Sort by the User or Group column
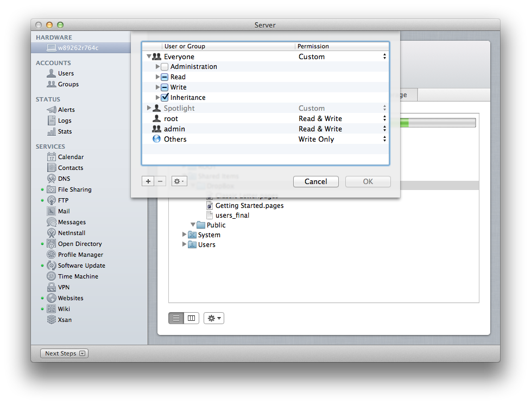The height and width of the screenshot is (405, 531). (x=228, y=46)
